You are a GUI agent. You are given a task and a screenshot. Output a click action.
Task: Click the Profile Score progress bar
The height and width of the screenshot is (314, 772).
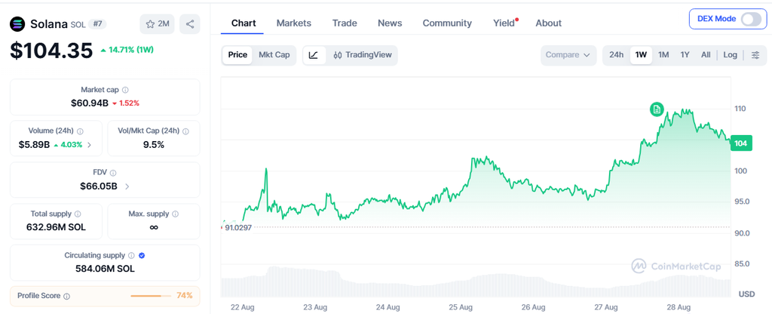151,296
